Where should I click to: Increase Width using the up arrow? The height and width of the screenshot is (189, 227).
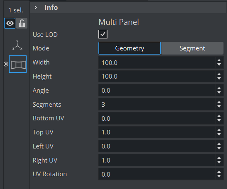click(219, 60)
